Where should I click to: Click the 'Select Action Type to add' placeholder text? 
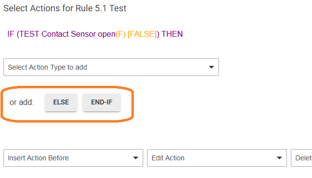pyautogui.click(x=47, y=67)
